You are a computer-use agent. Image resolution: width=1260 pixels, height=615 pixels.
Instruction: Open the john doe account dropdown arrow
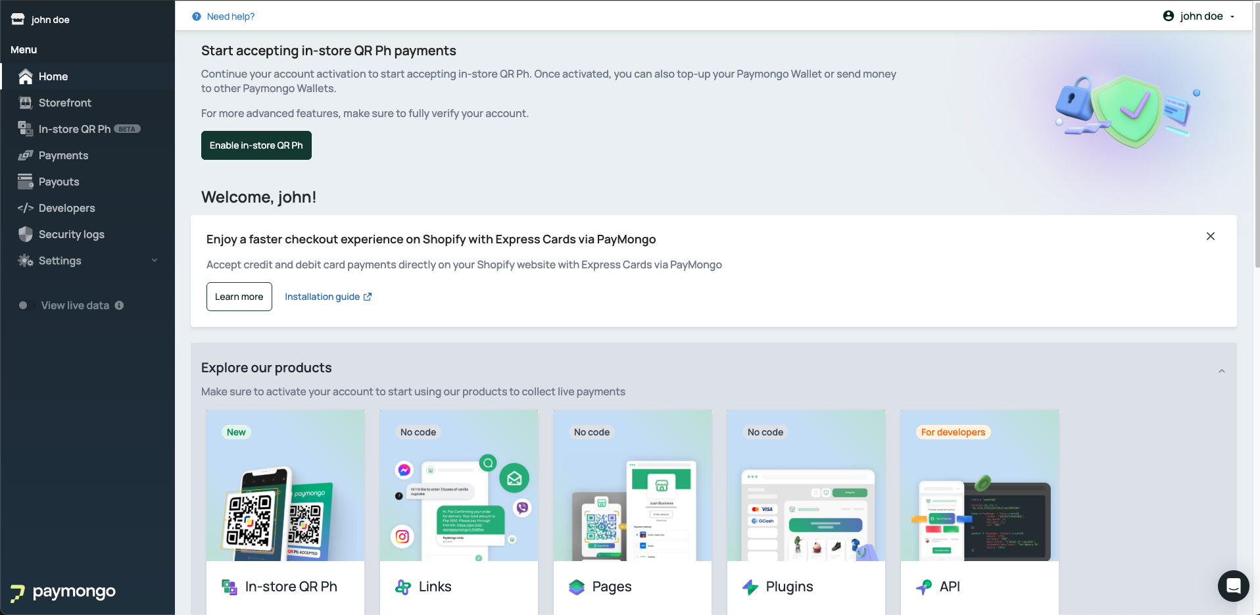coord(1232,16)
